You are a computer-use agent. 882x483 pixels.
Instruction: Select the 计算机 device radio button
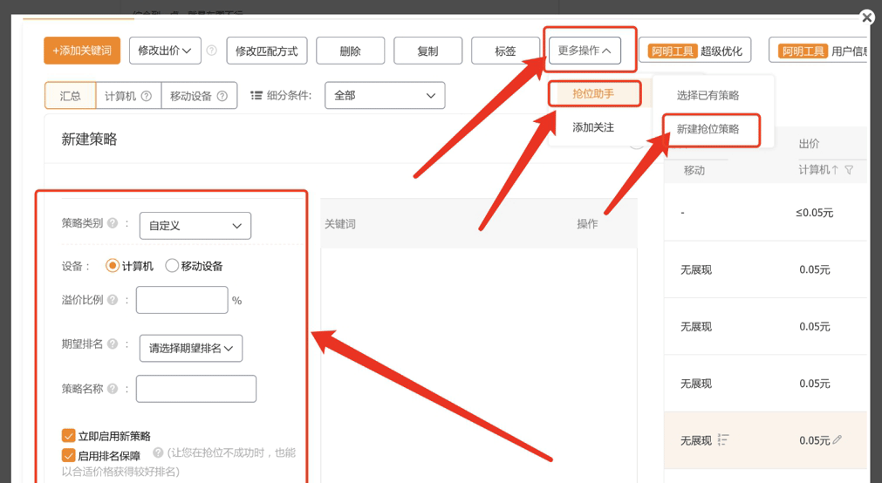[113, 266]
